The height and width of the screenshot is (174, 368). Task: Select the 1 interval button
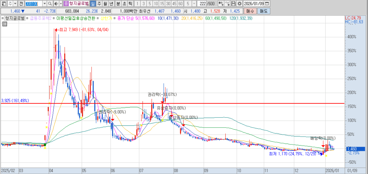pos(137,4)
